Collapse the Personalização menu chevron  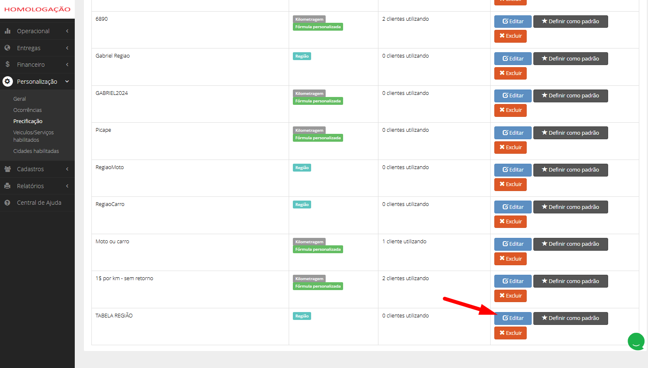pos(67,82)
